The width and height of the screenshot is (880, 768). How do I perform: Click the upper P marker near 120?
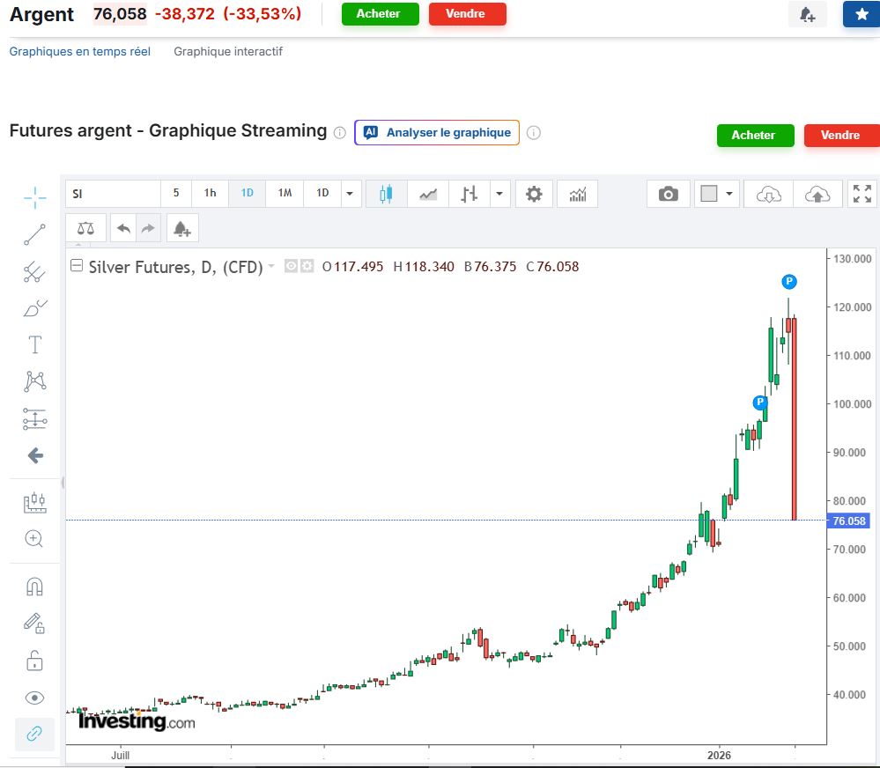click(x=788, y=282)
